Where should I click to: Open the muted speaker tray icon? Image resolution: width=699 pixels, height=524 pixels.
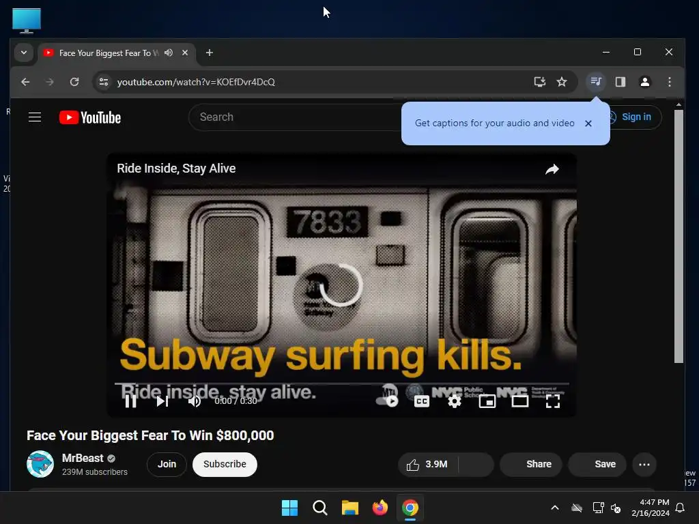(x=616, y=508)
